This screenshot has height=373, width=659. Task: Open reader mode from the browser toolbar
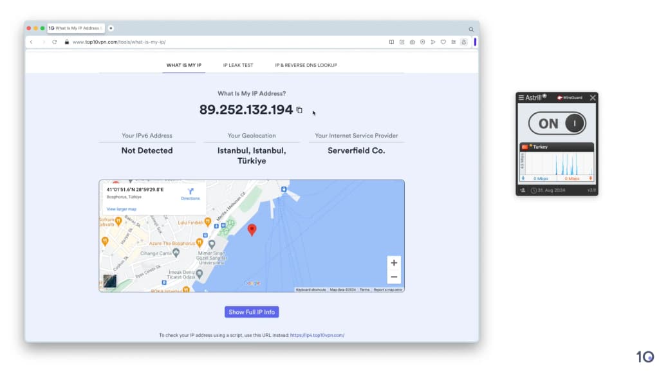pyautogui.click(x=391, y=42)
